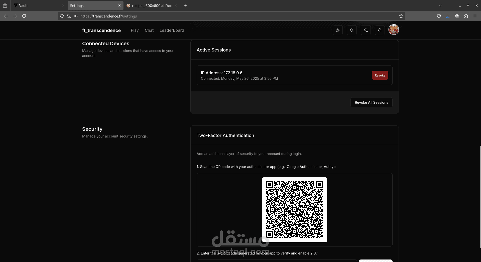Open the saved password key icon
This screenshot has width=481, height=262.
(x=76, y=16)
